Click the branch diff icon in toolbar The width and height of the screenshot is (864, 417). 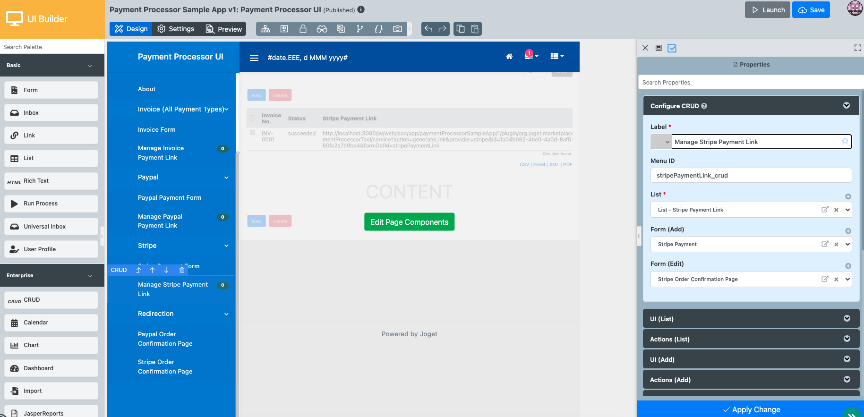point(360,29)
